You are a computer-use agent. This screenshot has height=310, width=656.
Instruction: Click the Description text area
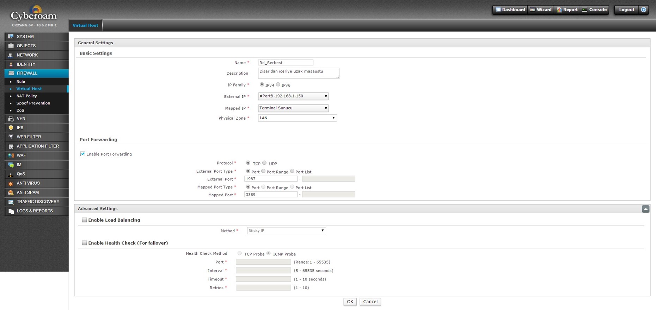(x=299, y=73)
